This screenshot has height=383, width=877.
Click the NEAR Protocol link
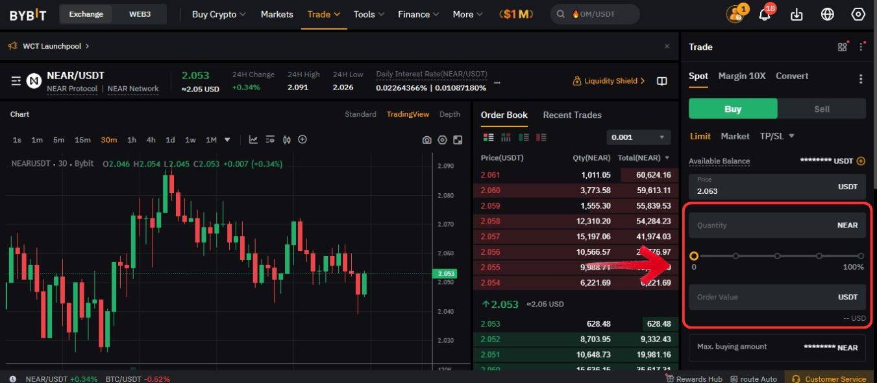72,89
